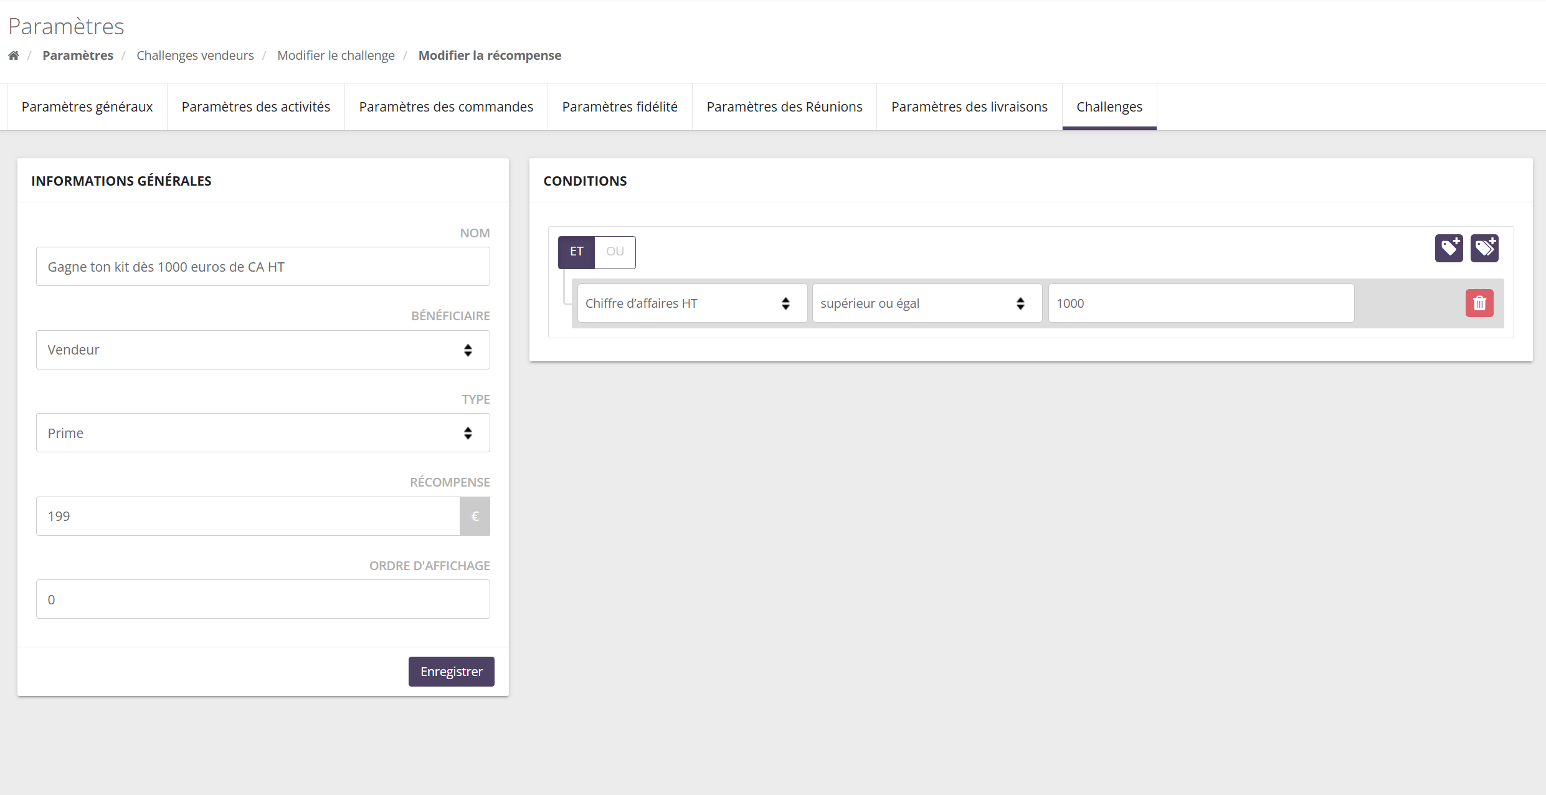
Task: Select the ET logical operator
Action: [x=577, y=252]
